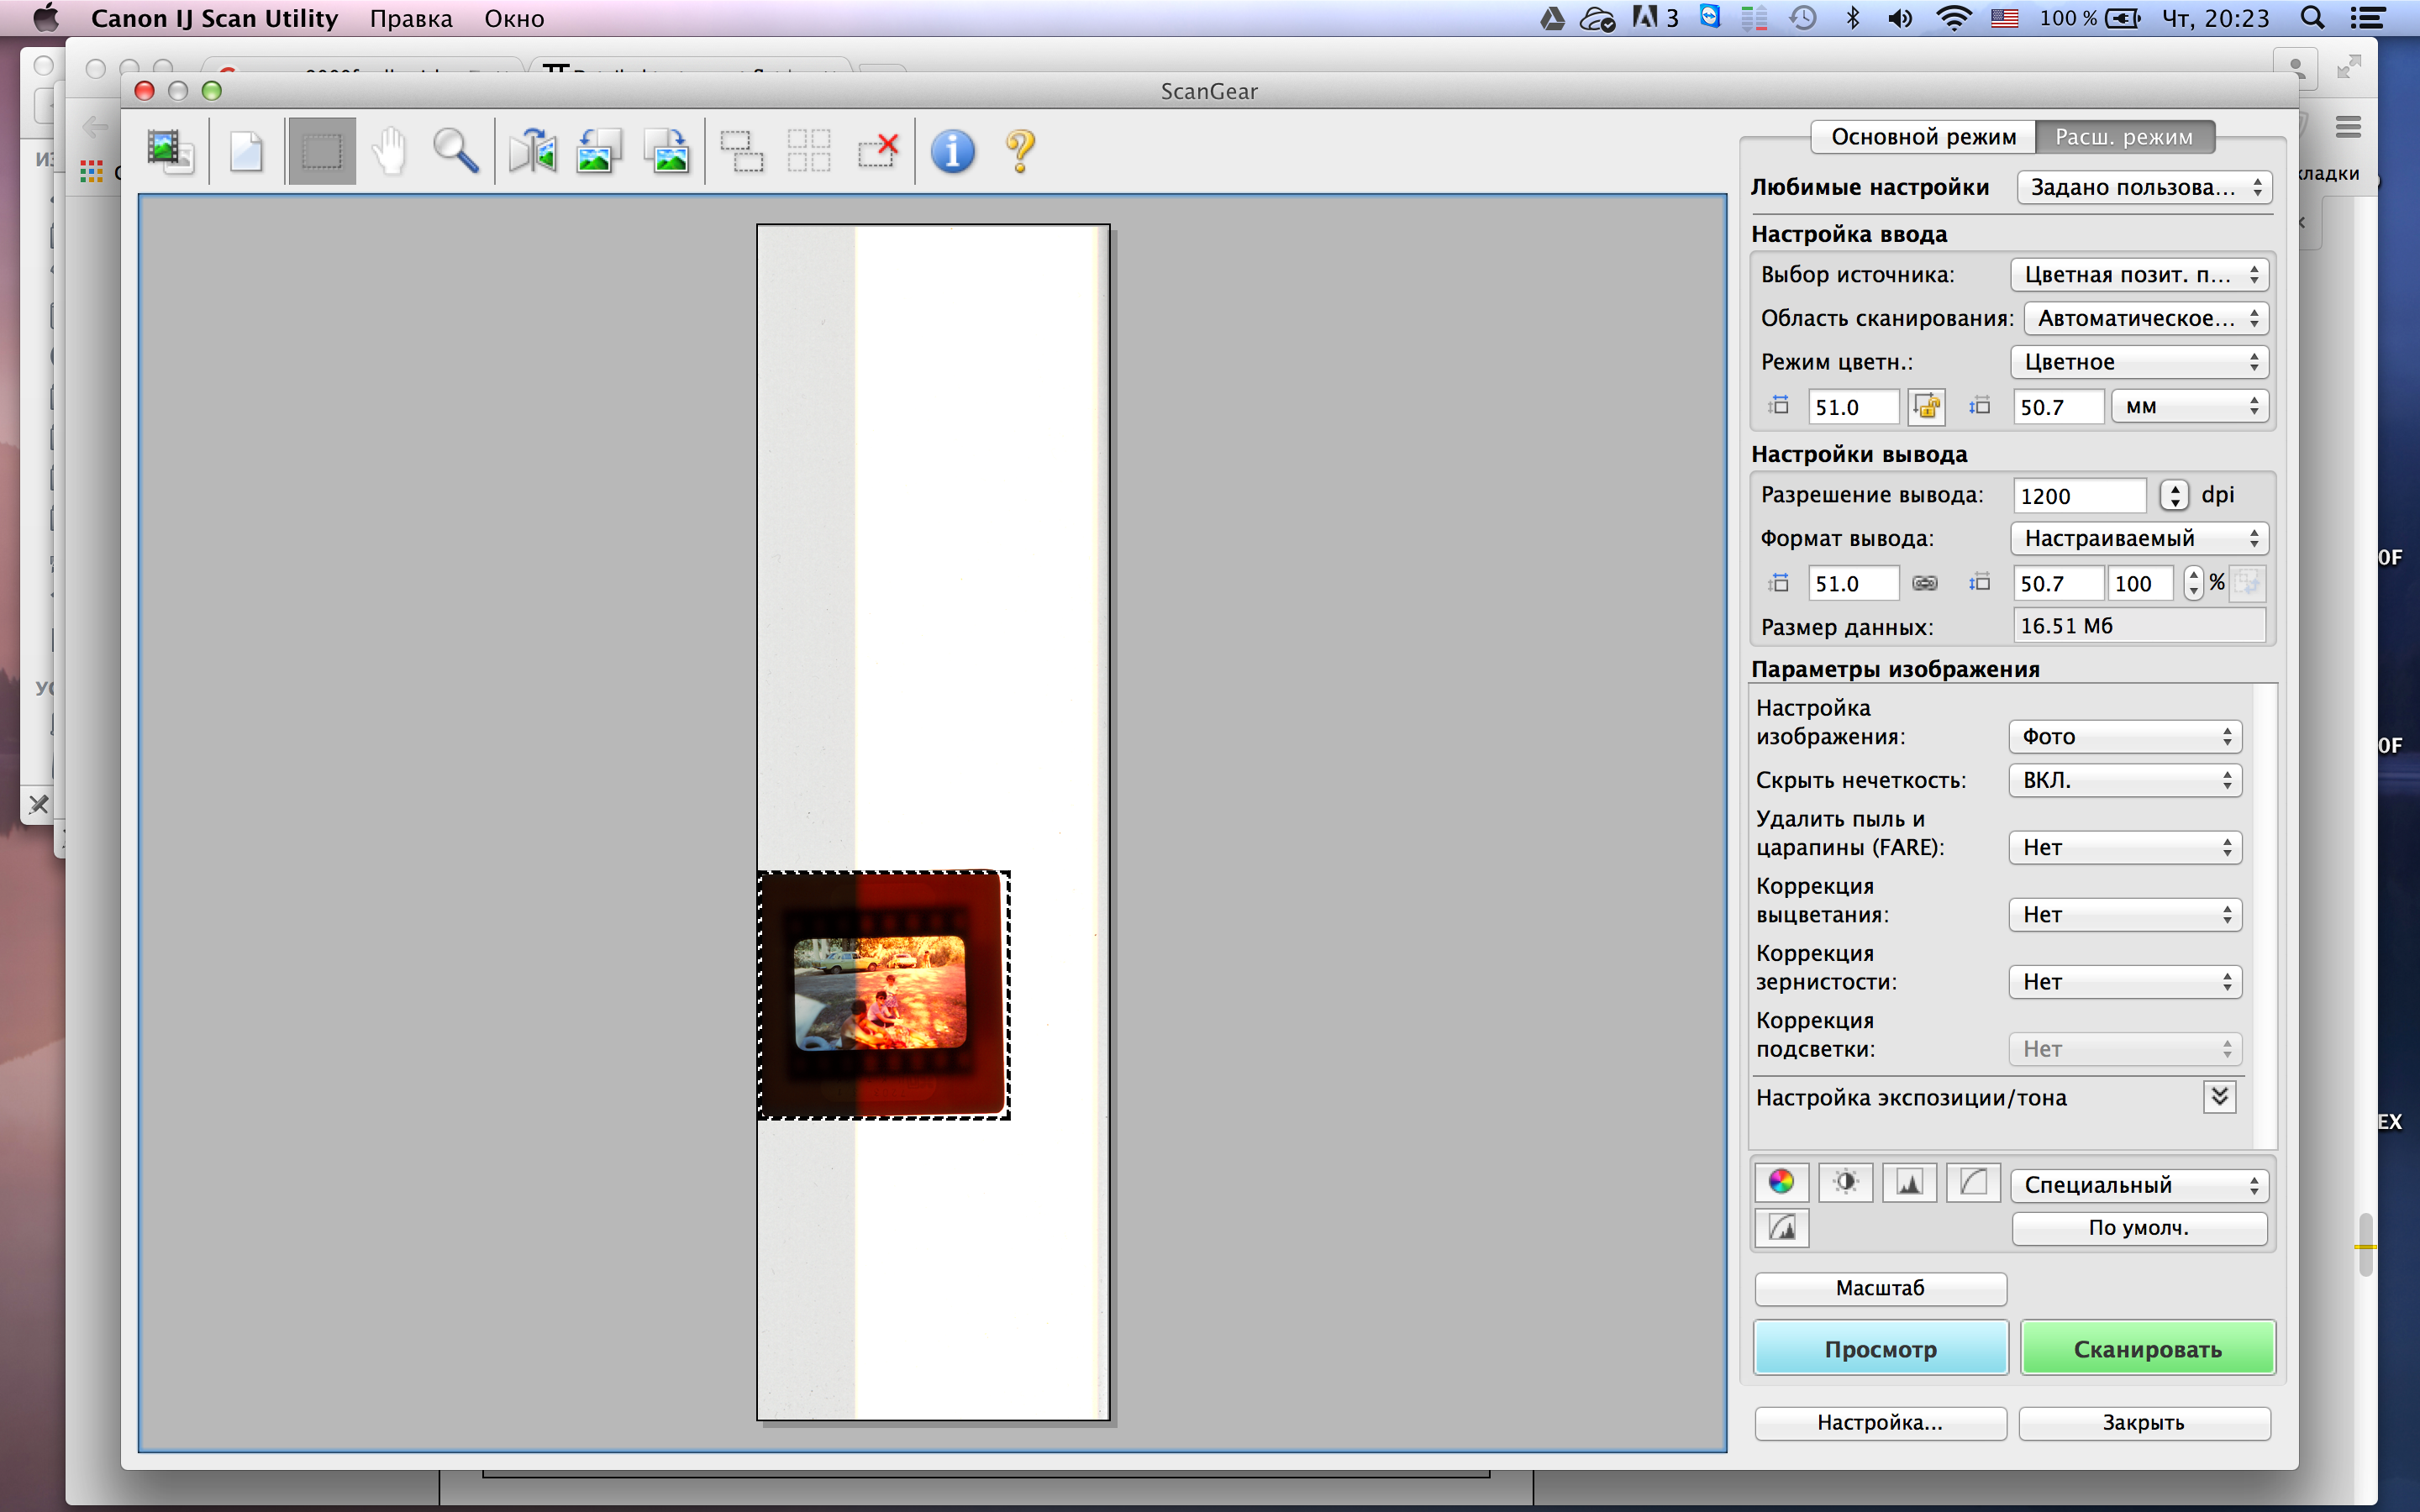Screen dimensions: 2420x1512
Task: Open the color wheel saturation adjustment
Action: point(1781,1182)
